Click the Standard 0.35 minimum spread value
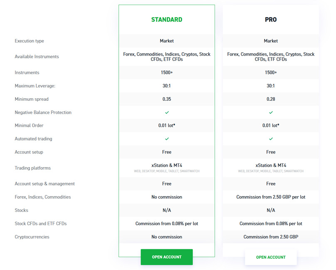The image size is (336, 270). tap(167, 99)
